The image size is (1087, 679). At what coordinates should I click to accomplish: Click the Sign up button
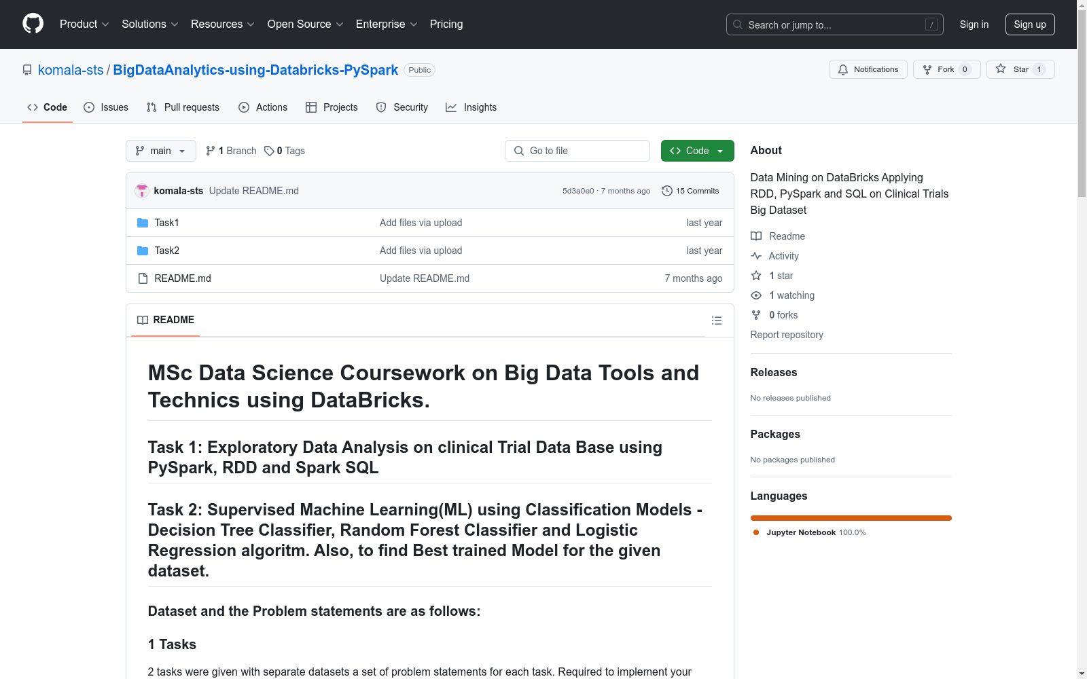click(x=1030, y=24)
